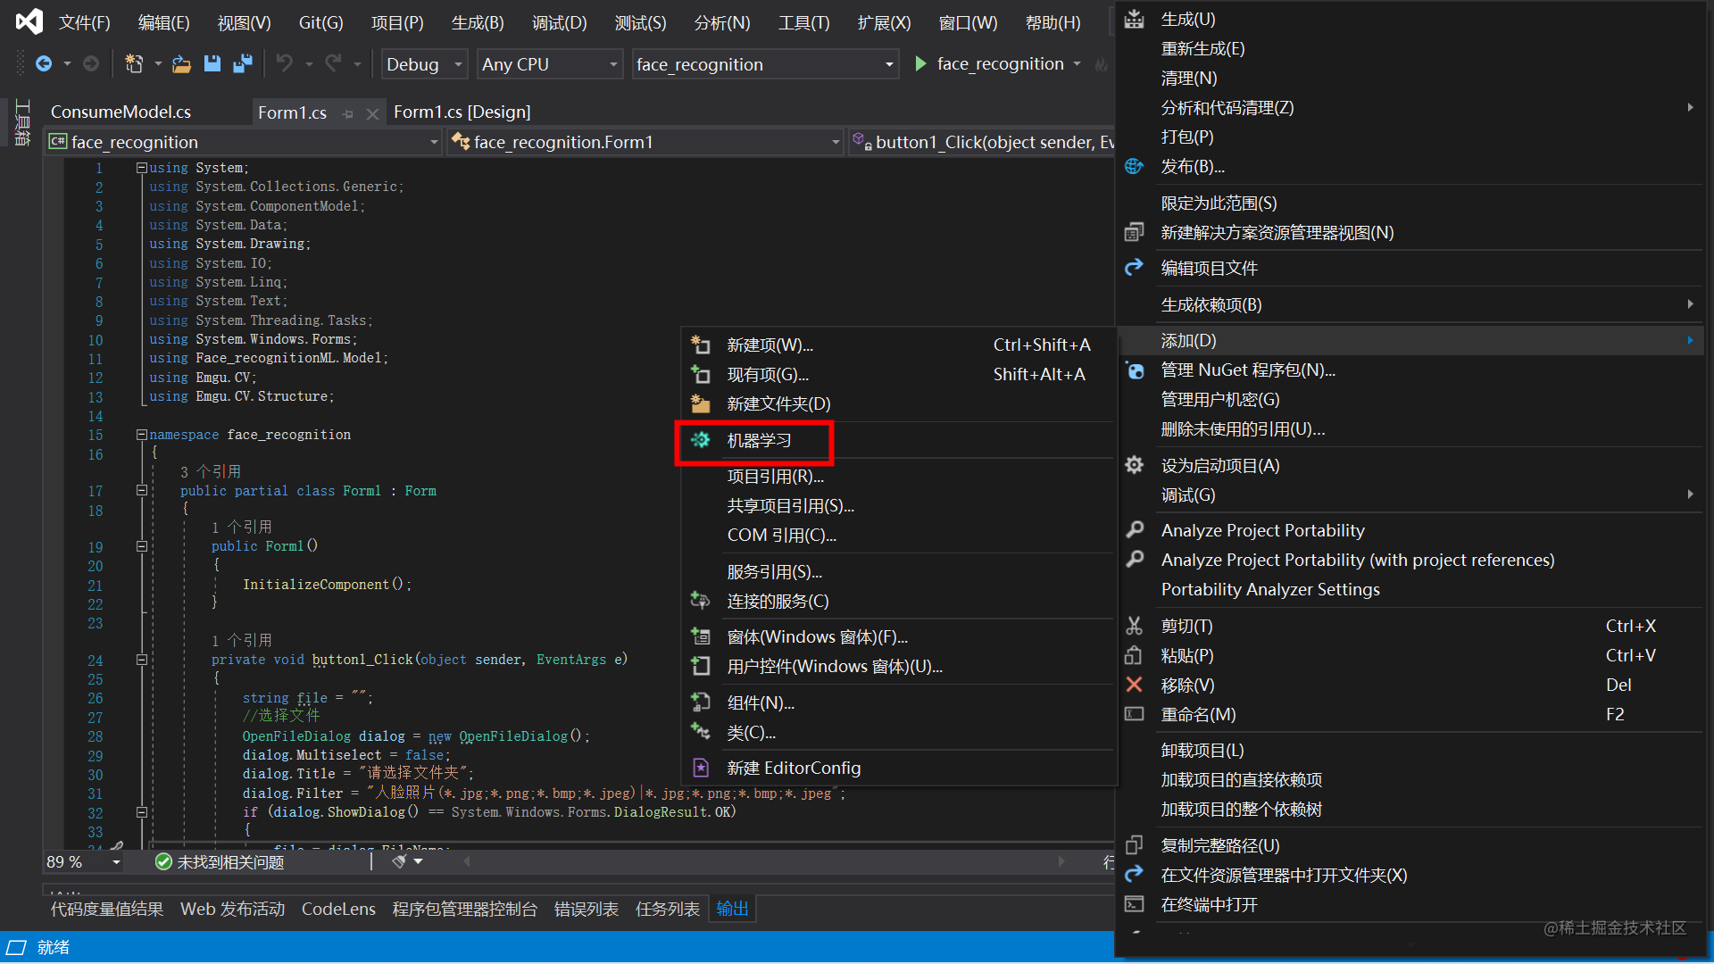The height and width of the screenshot is (964, 1714).
Task: Expand the 生成依赖项(B) submenu
Action: 1410,304
